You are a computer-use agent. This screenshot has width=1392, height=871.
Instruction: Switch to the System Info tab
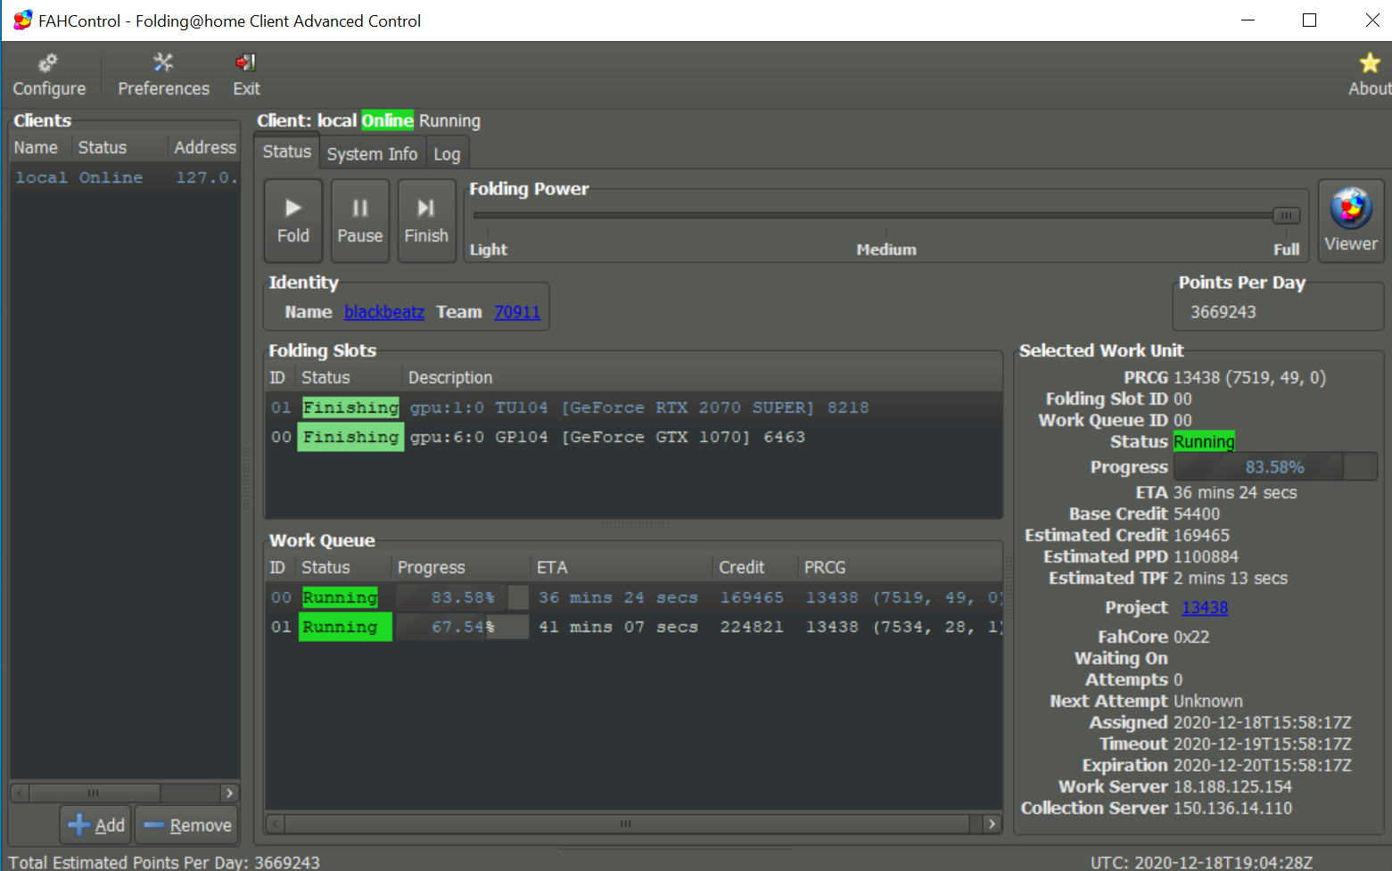click(x=372, y=154)
